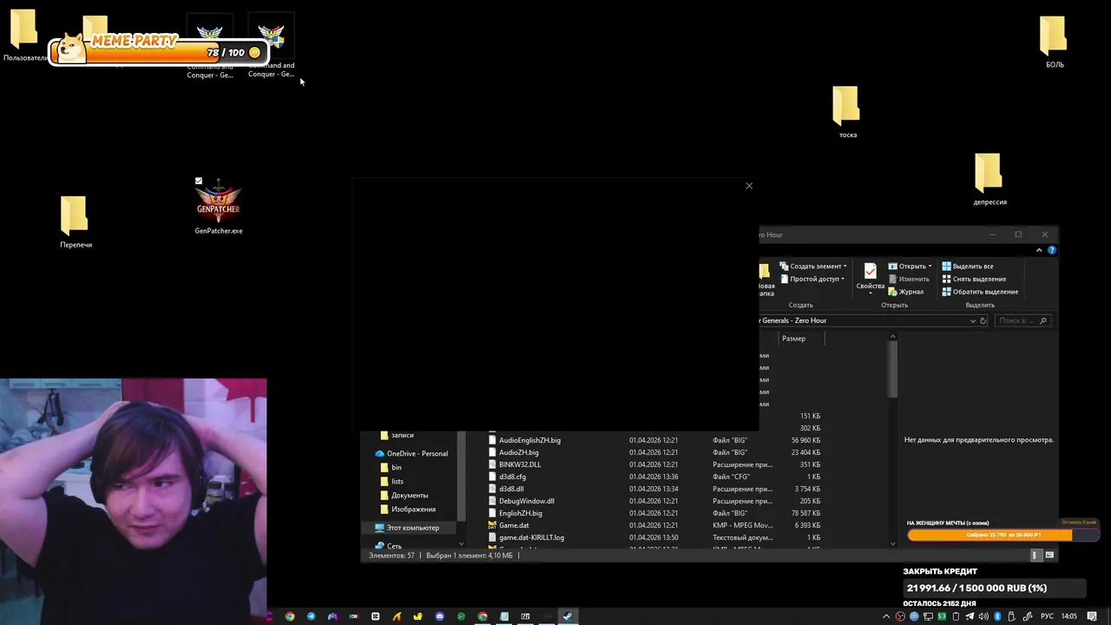Click Выделить все in the Explorer ribbon
The height and width of the screenshot is (625, 1111).
pyautogui.click(x=968, y=266)
